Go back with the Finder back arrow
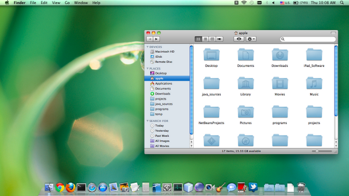This screenshot has height=196, width=349. click(149, 39)
